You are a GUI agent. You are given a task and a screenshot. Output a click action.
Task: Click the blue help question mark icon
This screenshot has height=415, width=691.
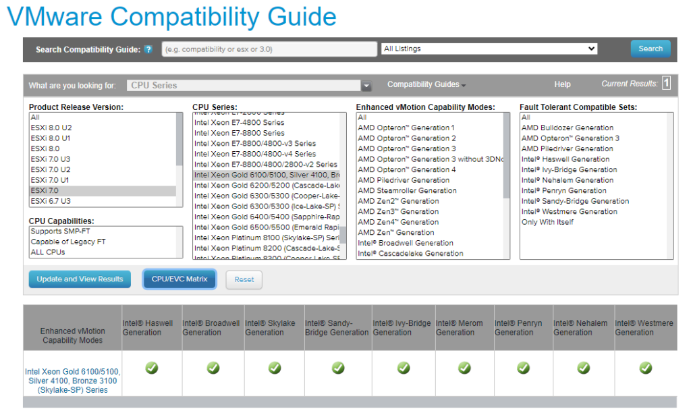click(148, 49)
